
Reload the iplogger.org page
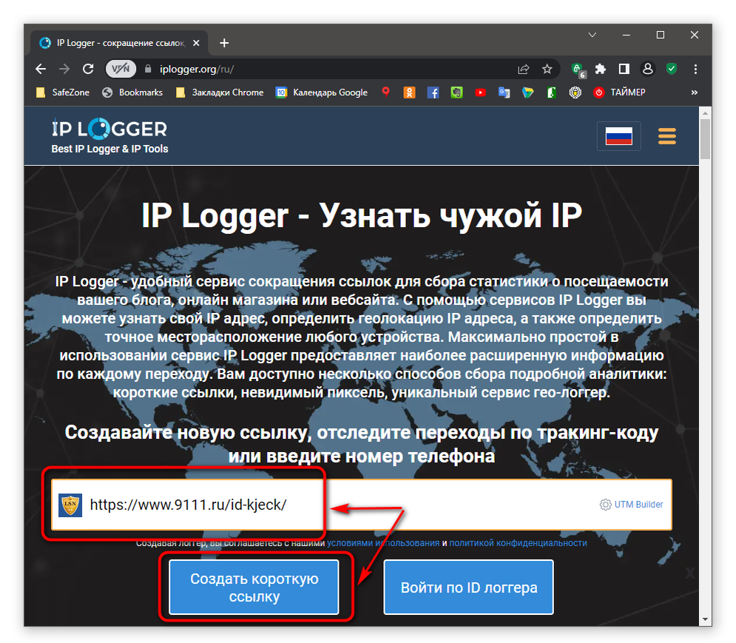[x=88, y=69]
